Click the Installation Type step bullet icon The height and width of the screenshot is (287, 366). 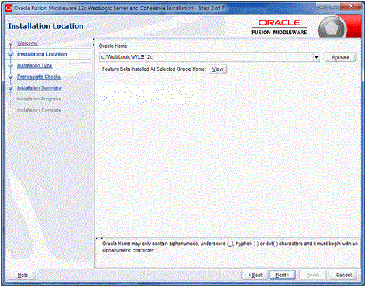(11, 66)
